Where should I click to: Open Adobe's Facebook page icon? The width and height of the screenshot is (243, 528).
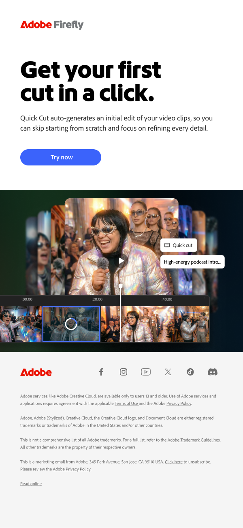pyautogui.click(x=101, y=372)
